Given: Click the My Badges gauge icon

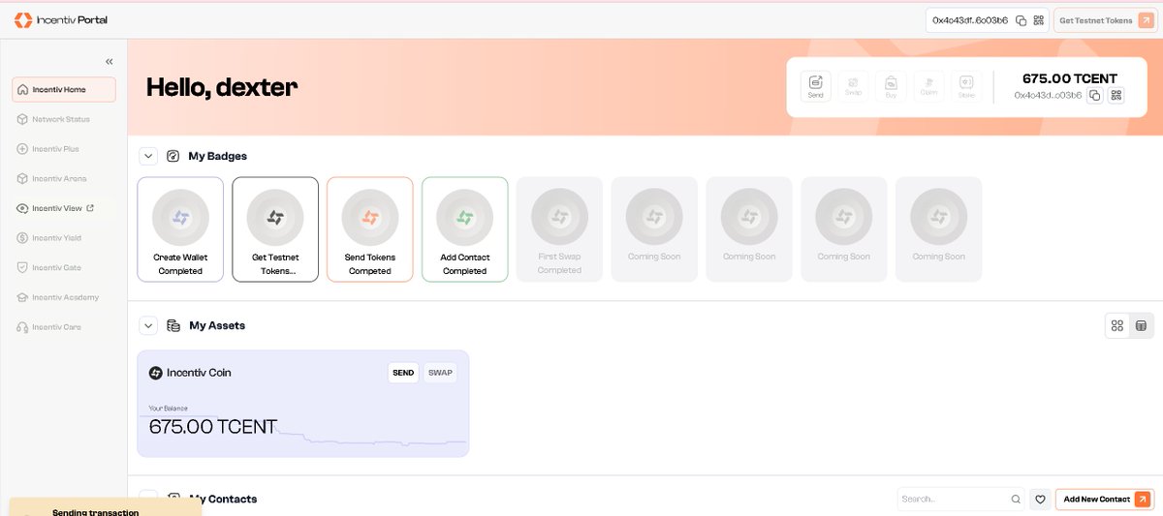Looking at the screenshot, I should [173, 156].
